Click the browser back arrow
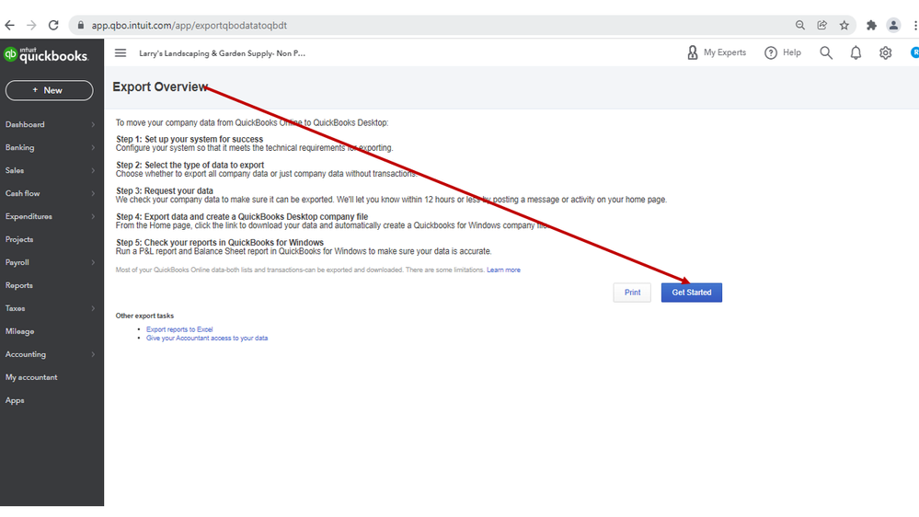 pos(9,25)
